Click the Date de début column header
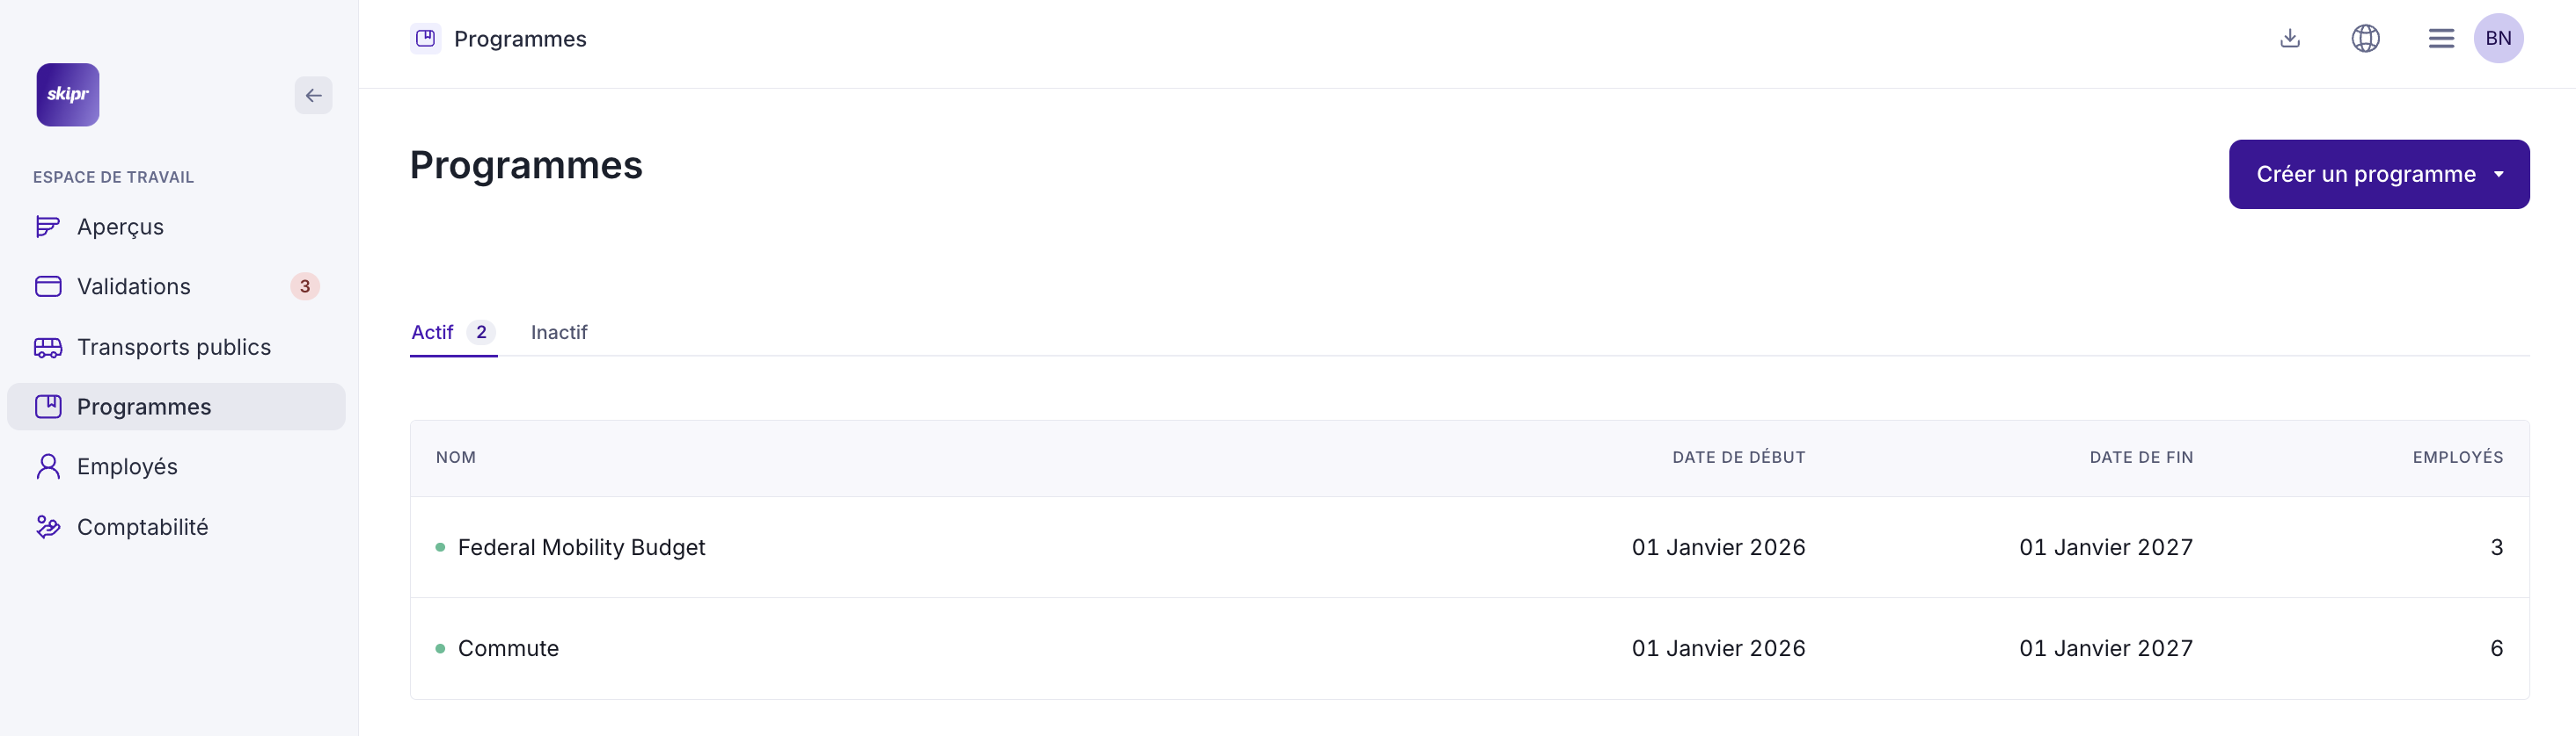The height and width of the screenshot is (736, 2576). click(1738, 458)
